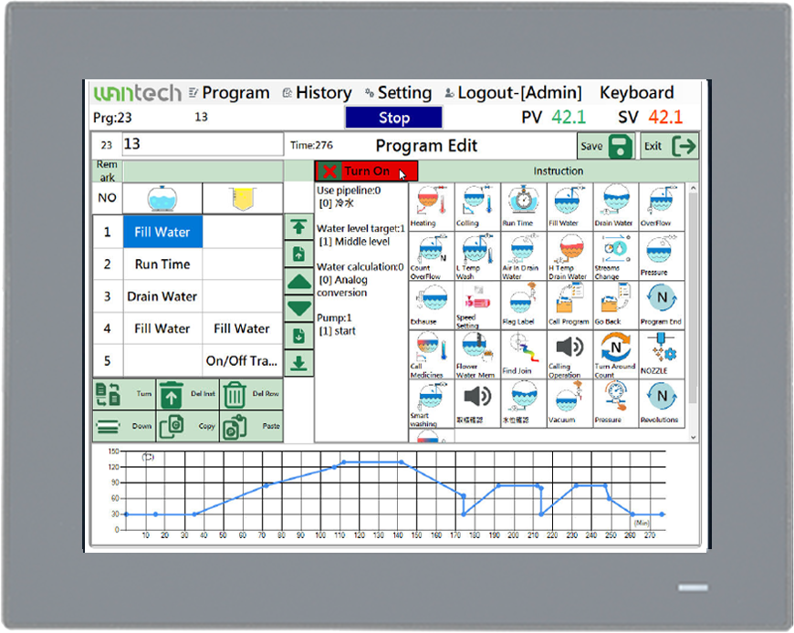Click Logout-[Admin] in the top bar

[x=514, y=93]
